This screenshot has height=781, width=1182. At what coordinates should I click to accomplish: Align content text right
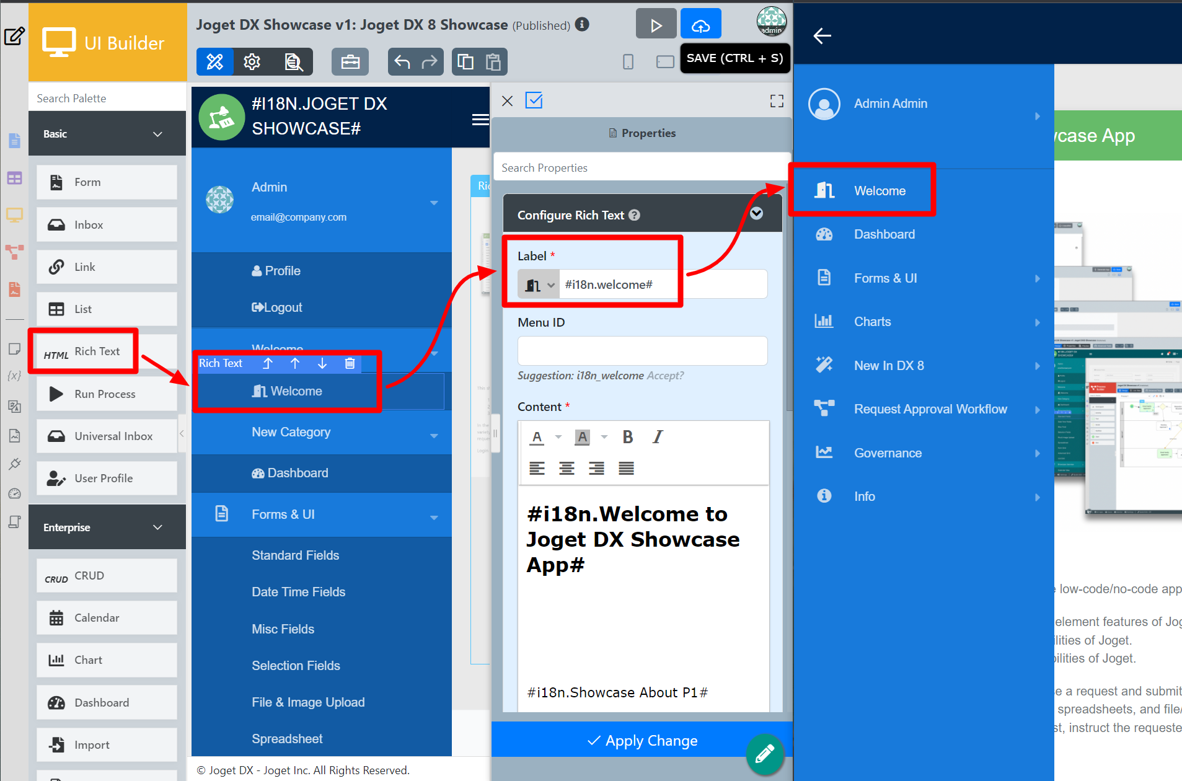[596, 468]
